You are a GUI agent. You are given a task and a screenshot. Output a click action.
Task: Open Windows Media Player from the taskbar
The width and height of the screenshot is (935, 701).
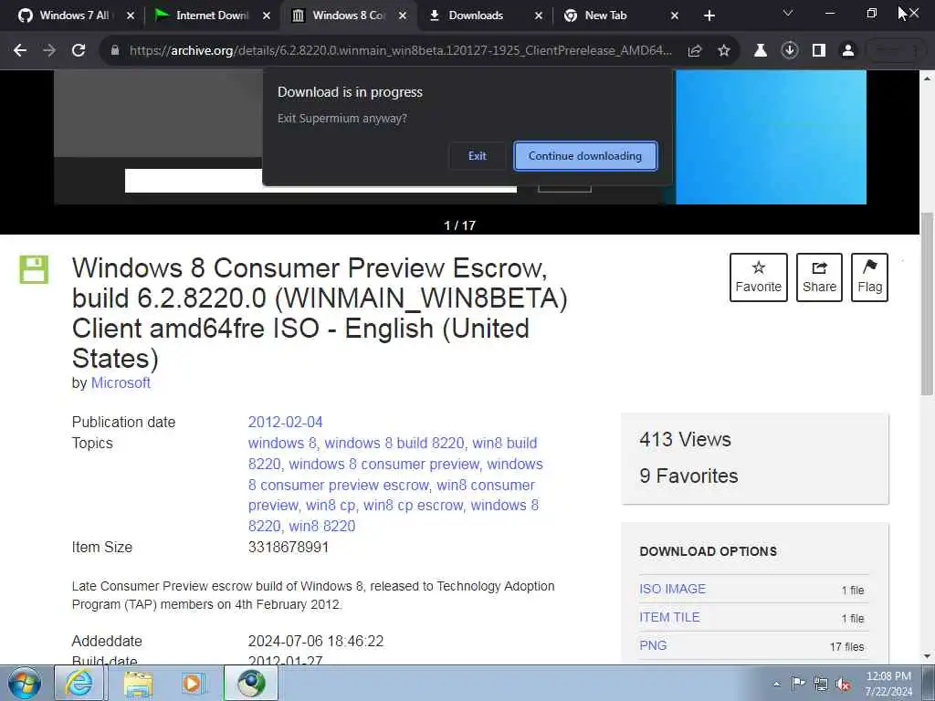tap(193, 683)
